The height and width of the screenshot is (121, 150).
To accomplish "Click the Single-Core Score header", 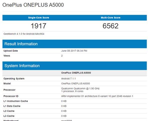I will click(38, 18).
